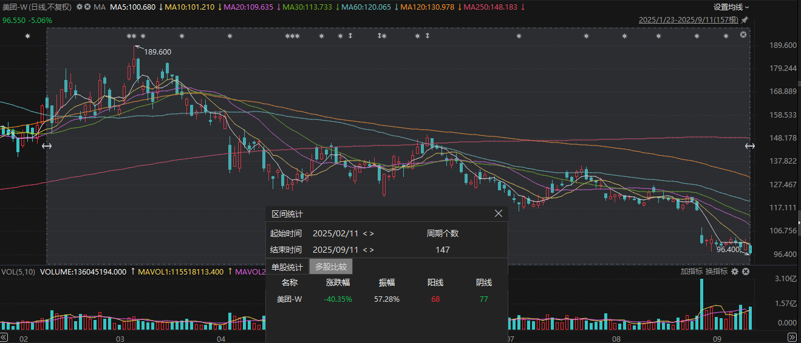Viewport: 801px width, 343px height.
Task: Click the 08 month label on time axis
Action: (x=616, y=339)
